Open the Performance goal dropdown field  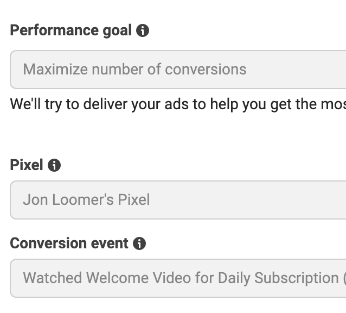(x=178, y=70)
